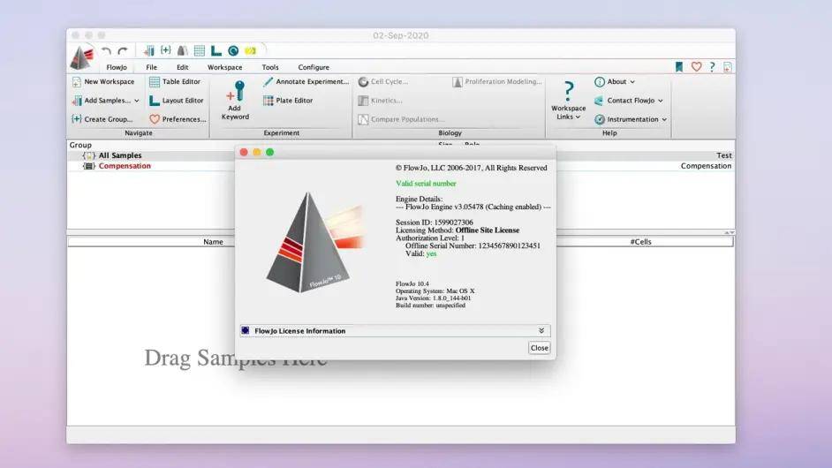Click the Close button in the about dialog
This screenshot has width=832, height=468.
pos(539,348)
